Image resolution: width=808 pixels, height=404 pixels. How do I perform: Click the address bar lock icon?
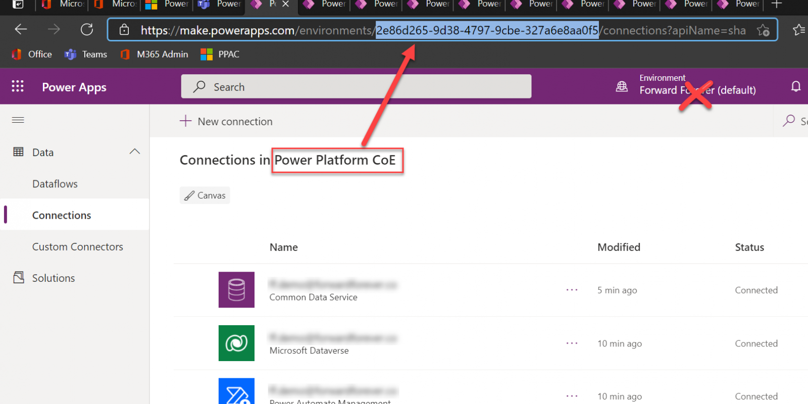tap(124, 30)
